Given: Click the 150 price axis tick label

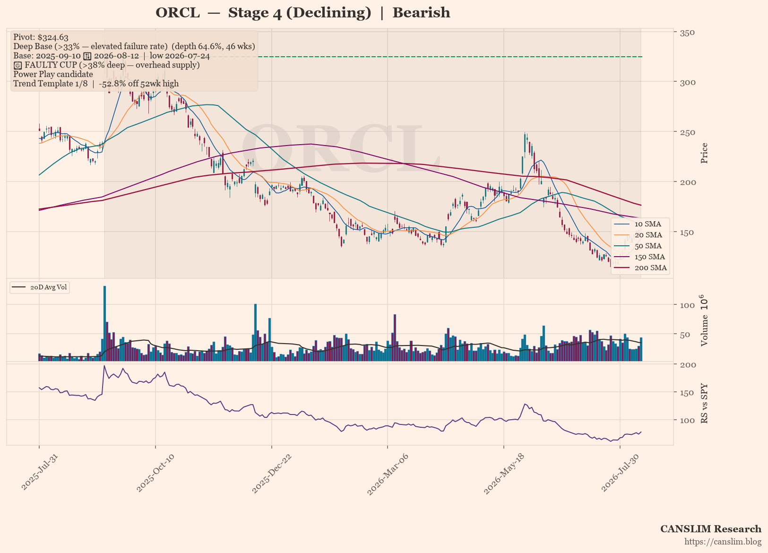Looking at the screenshot, I should point(687,232).
